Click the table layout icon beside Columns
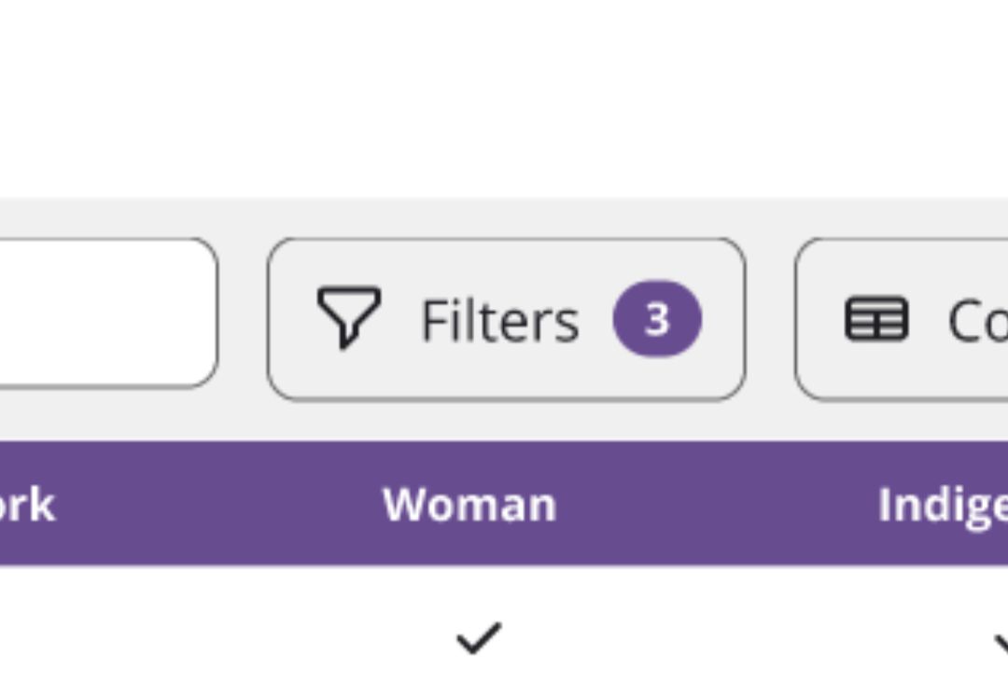 click(877, 317)
